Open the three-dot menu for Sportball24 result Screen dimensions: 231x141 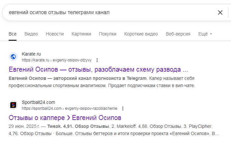click(123, 108)
